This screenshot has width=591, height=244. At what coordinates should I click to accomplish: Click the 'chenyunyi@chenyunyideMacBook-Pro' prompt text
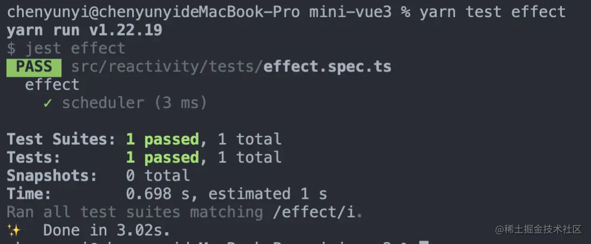click(153, 12)
